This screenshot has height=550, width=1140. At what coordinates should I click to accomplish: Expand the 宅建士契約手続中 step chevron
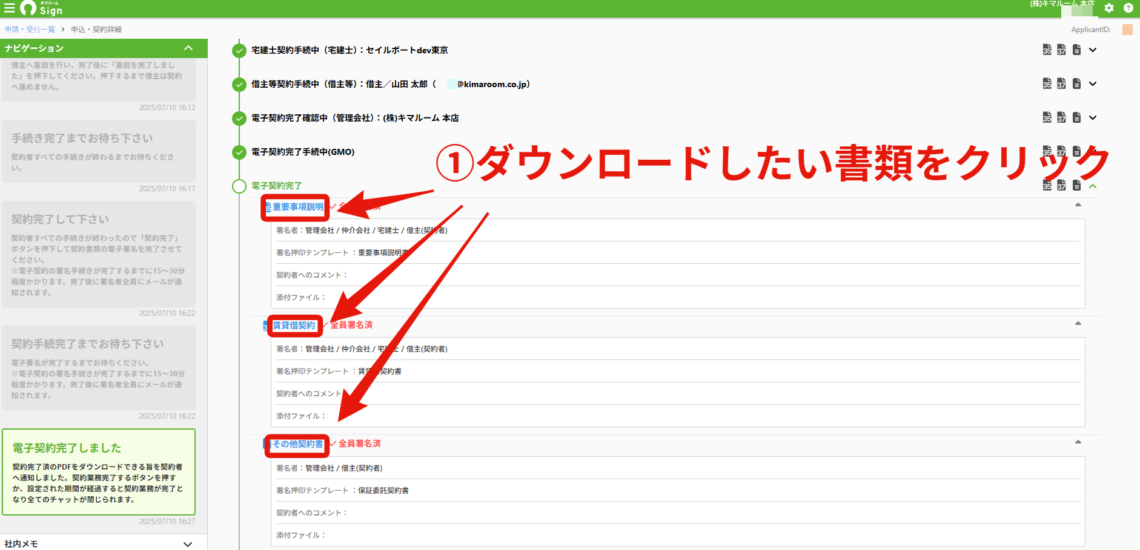pos(1093,50)
